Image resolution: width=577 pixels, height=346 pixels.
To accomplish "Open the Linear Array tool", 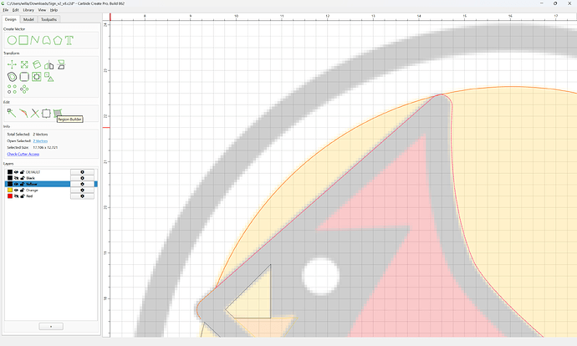I will coord(12,89).
